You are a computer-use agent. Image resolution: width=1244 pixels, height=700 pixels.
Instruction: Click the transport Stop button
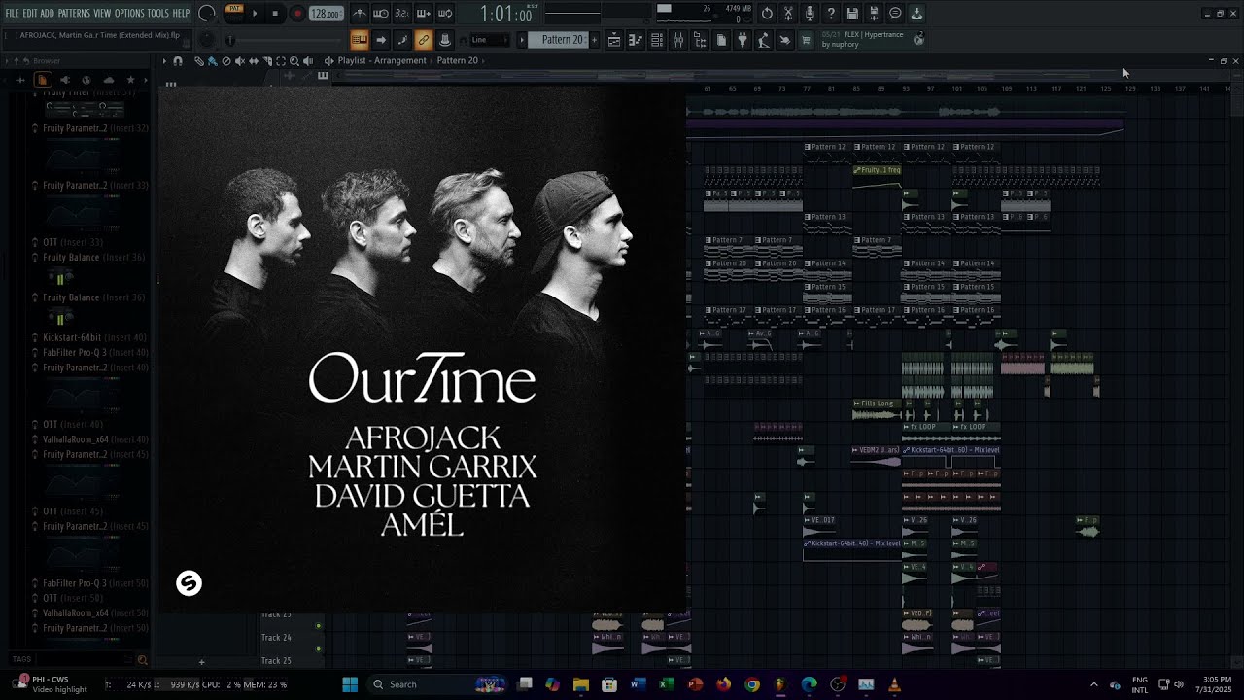[275, 14]
